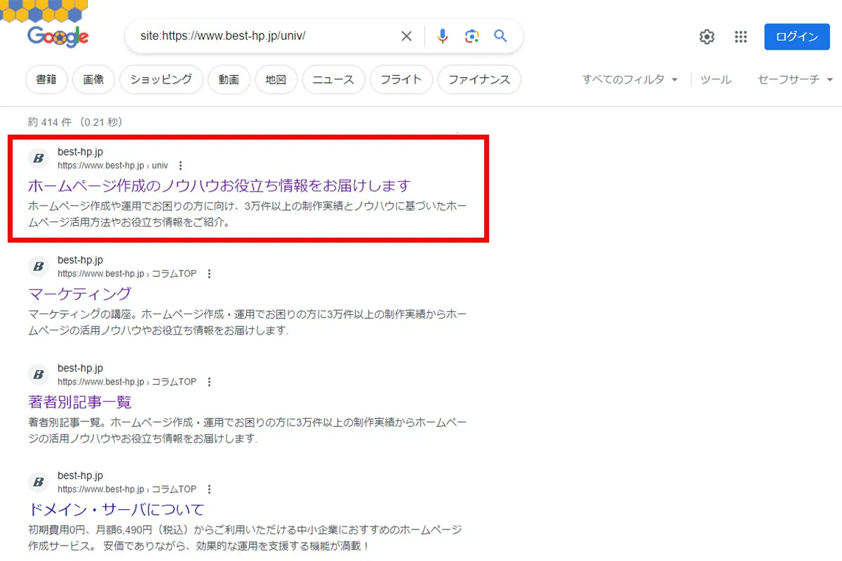Click the ログイン button

pyautogui.click(x=796, y=36)
